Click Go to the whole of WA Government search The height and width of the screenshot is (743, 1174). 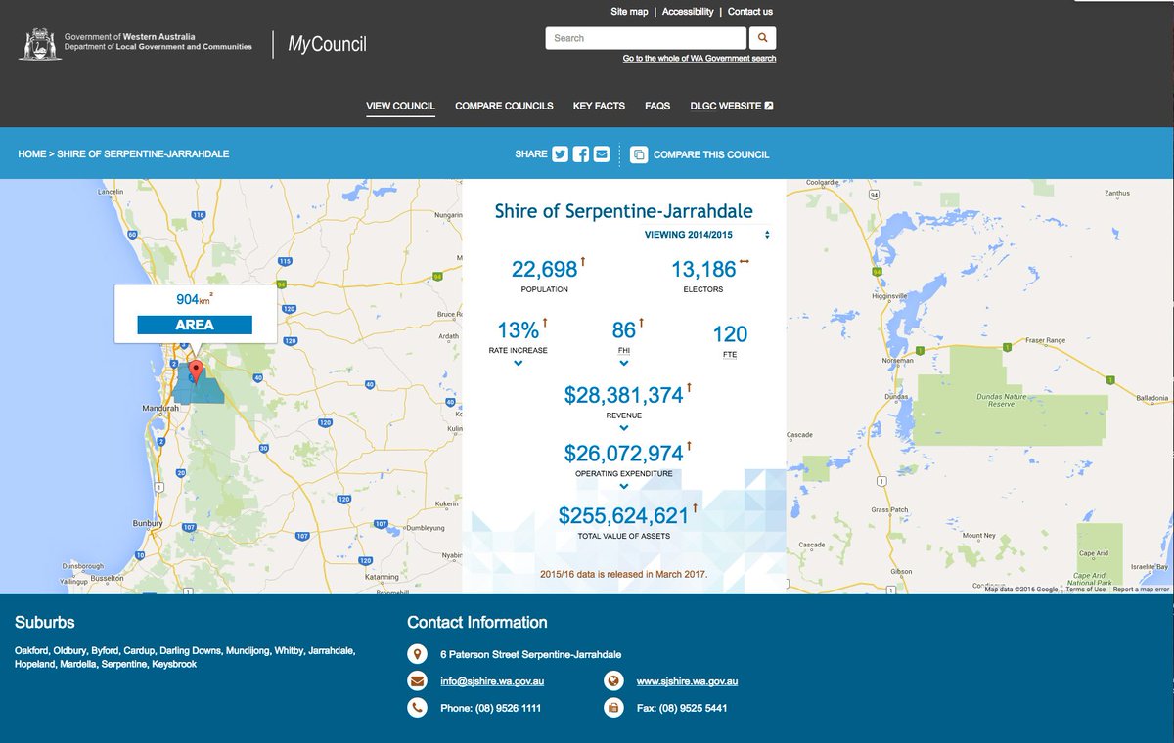click(699, 59)
